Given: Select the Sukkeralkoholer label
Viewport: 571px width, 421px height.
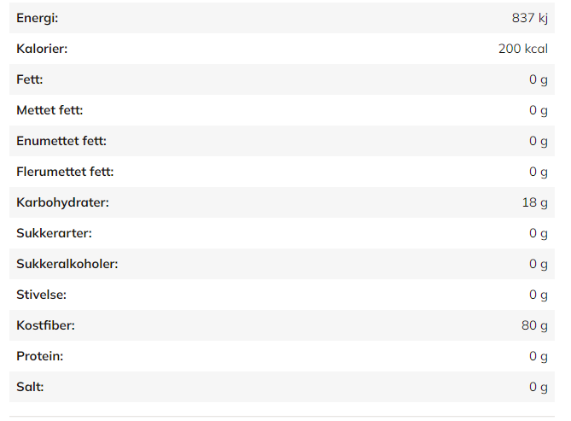Looking at the screenshot, I should click(x=67, y=264).
